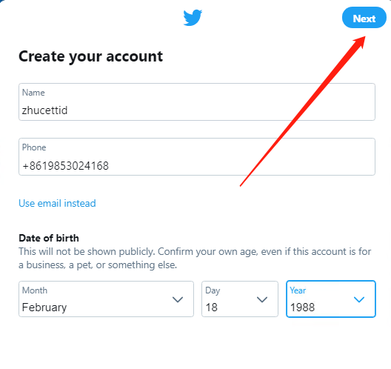The image size is (391, 369).
Task: Place cursor in the +8619853024168 phone number
Action: [65, 166]
